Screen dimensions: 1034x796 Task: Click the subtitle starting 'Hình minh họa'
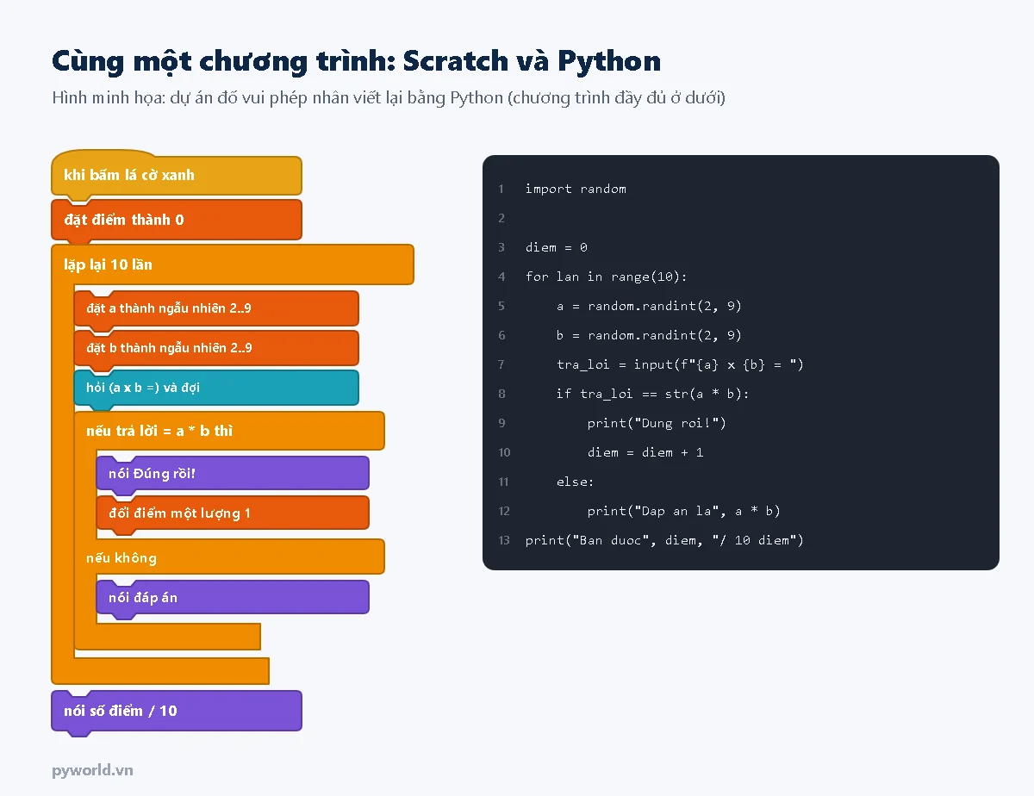(389, 97)
